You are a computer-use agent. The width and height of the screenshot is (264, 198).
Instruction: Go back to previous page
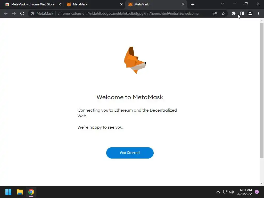tap(6, 13)
